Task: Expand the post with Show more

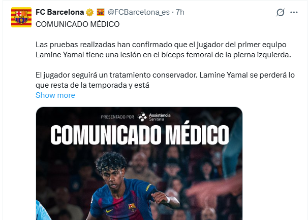Action: 55,95
